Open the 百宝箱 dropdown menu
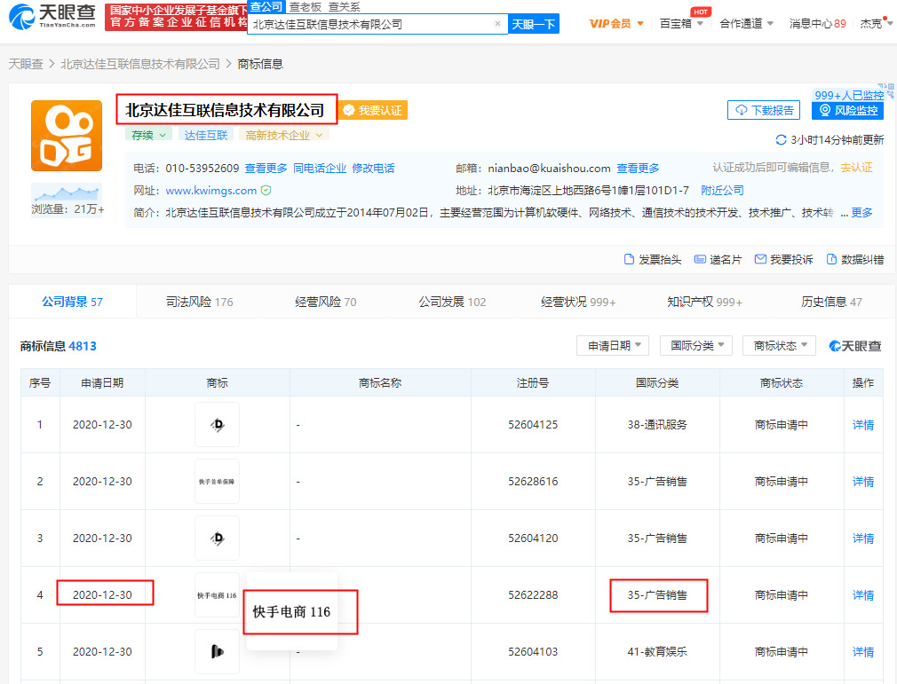The height and width of the screenshot is (684, 897). [x=681, y=24]
